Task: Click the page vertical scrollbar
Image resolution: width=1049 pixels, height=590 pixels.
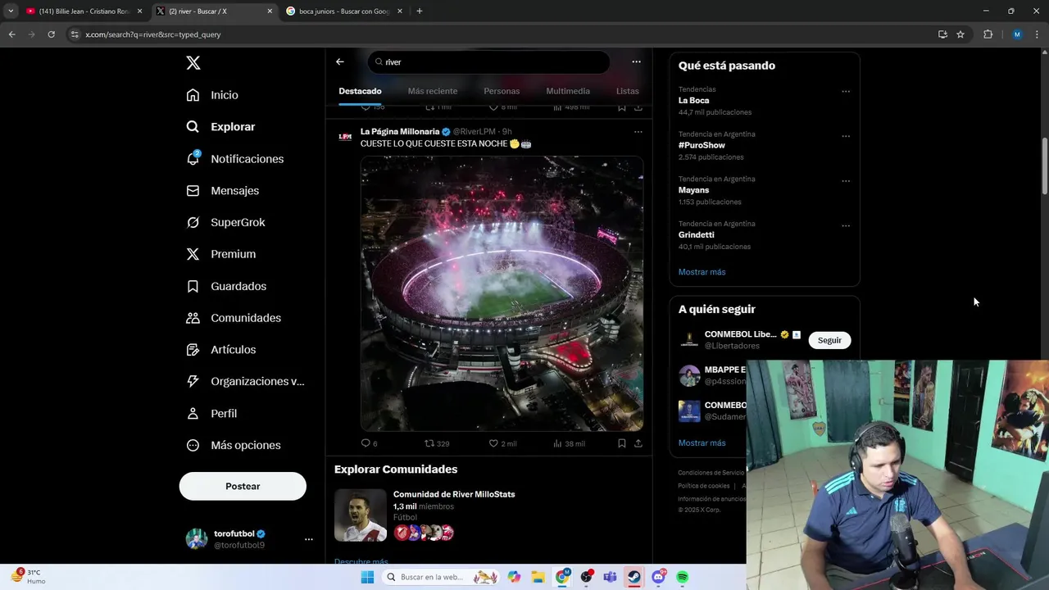Action: pyautogui.click(x=1044, y=167)
